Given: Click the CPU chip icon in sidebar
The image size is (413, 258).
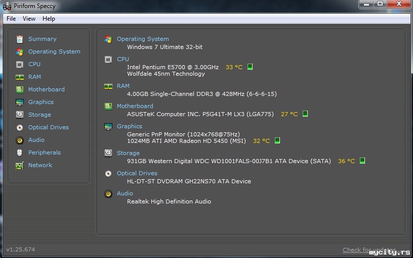Looking at the screenshot, I should coord(20,64).
